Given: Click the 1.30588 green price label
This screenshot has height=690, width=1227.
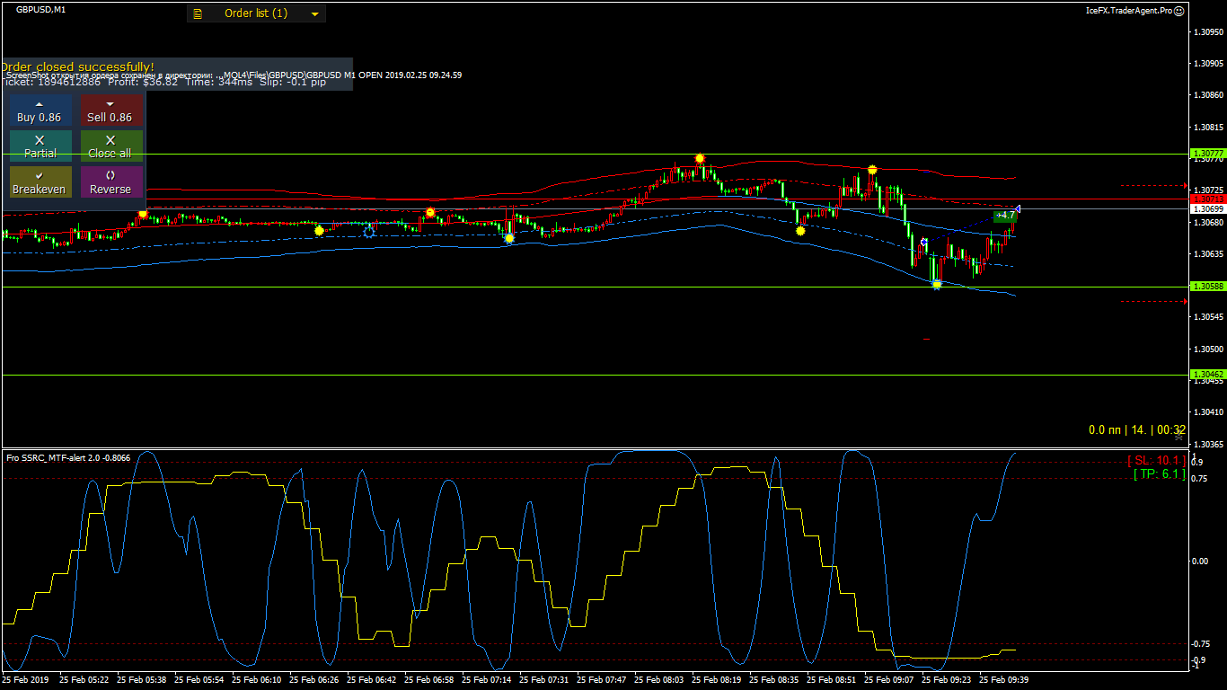Looking at the screenshot, I should (1206, 287).
